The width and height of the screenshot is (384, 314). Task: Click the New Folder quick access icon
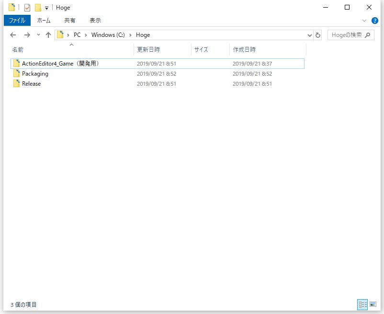(x=38, y=8)
